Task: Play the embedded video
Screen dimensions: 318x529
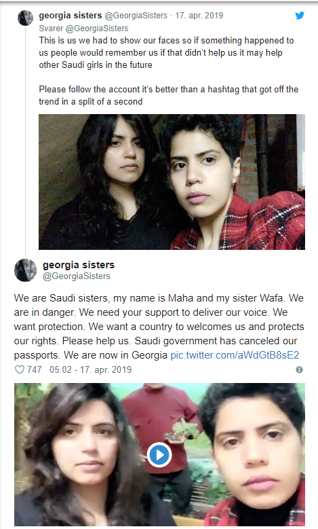Action: coord(159,455)
